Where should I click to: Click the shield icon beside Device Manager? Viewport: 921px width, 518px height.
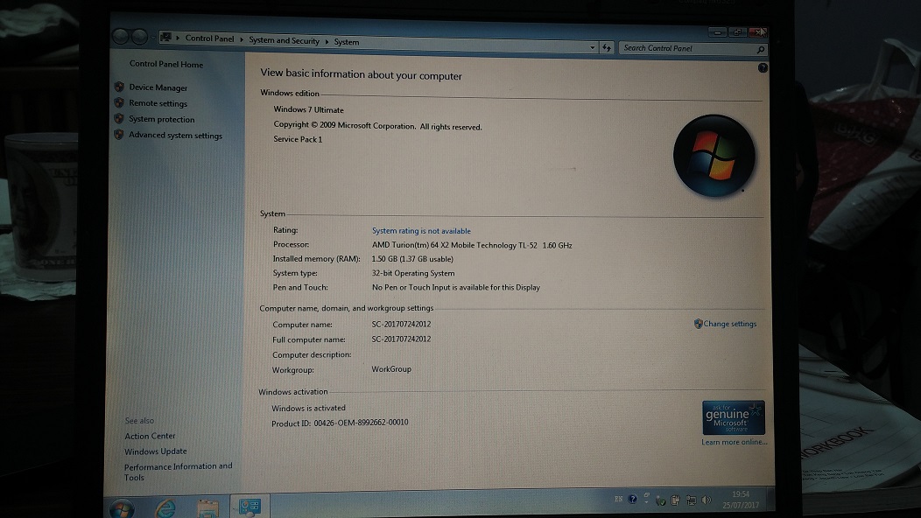tap(119, 87)
